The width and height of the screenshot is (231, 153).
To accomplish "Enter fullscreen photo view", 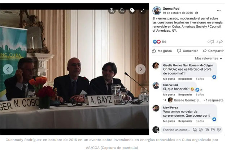I will coord(143,10).
